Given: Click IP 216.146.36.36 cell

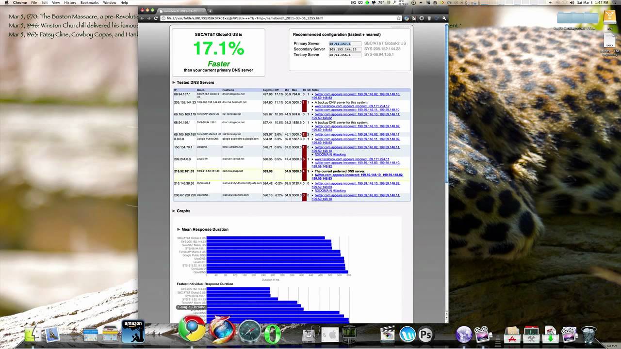Looking at the screenshot, I should pos(184,183).
